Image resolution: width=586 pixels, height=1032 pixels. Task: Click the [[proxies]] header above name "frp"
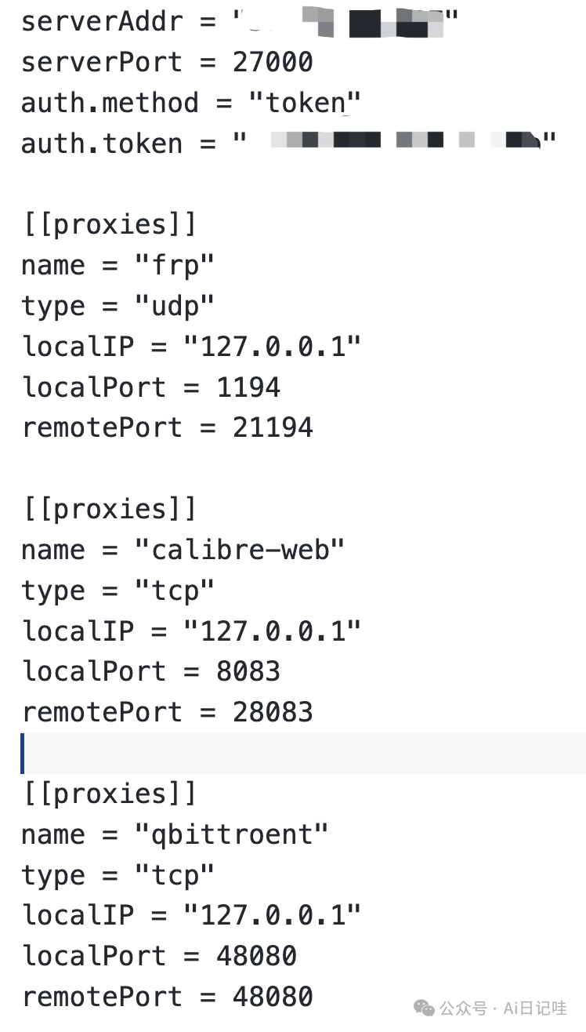(x=109, y=224)
